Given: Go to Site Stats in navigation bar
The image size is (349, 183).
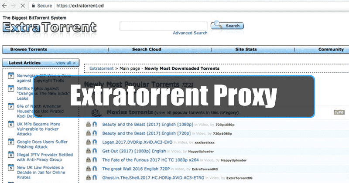Looking at the screenshot, I should (x=246, y=50).
